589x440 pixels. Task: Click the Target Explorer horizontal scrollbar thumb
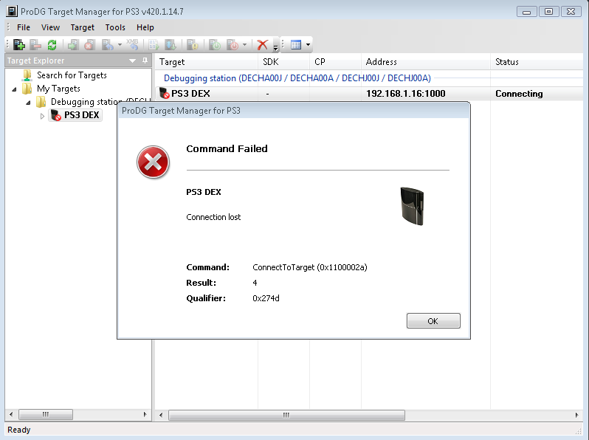click(46, 414)
